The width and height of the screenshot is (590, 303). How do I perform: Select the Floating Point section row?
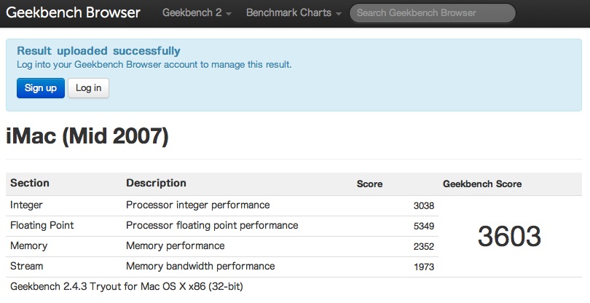(222, 226)
